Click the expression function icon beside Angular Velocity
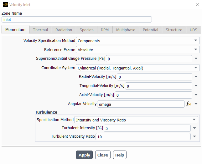The width and height of the screenshot is (202, 164). [188, 104]
